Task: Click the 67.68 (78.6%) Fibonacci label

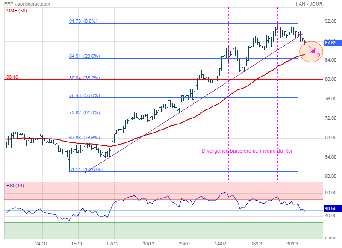Action: pos(85,138)
